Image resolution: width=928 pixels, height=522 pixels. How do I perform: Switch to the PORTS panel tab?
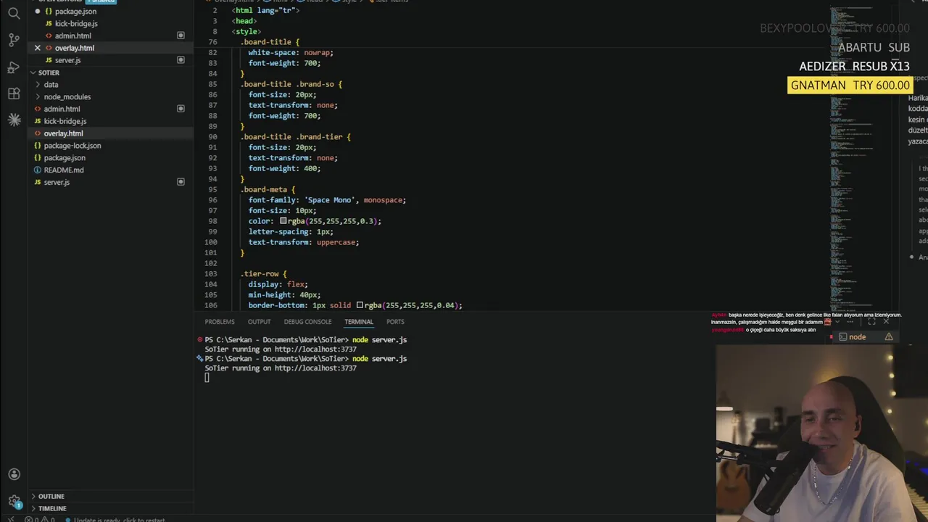click(395, 322)
